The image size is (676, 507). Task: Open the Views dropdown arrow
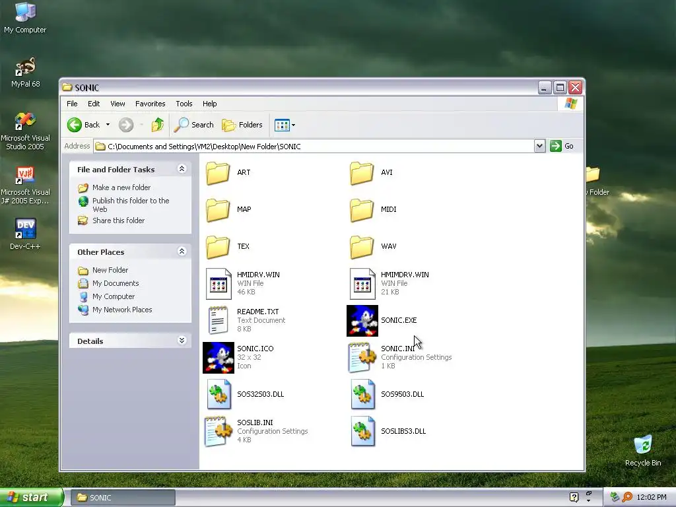[294, 125]
